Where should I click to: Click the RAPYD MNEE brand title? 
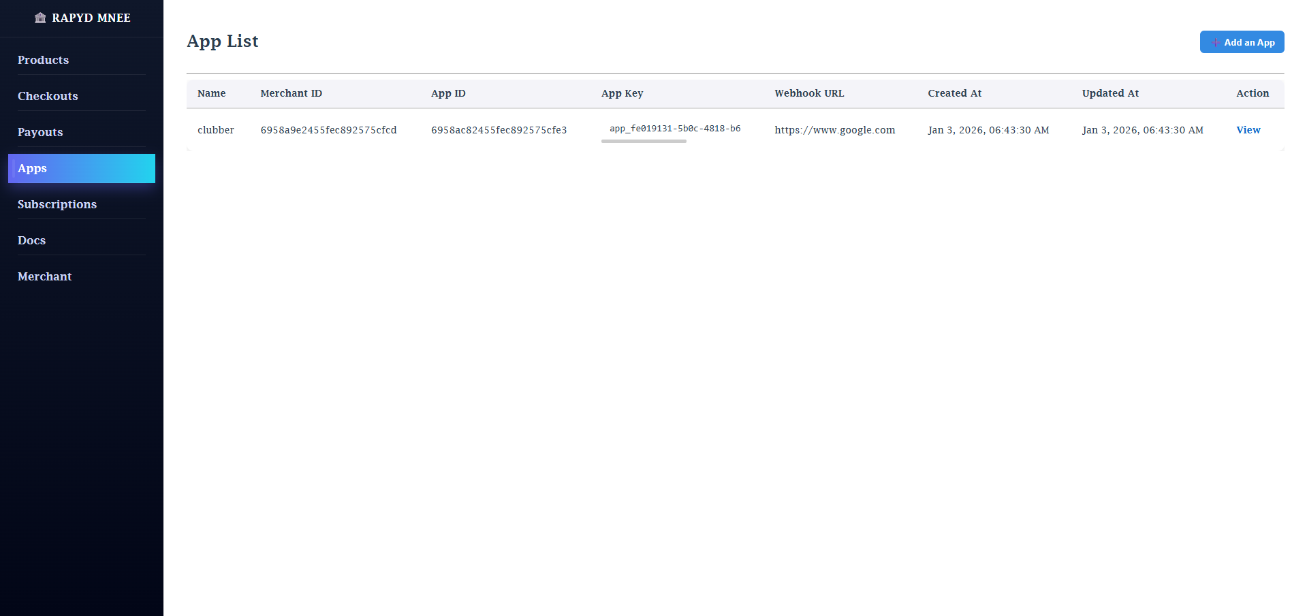point(91,18)
